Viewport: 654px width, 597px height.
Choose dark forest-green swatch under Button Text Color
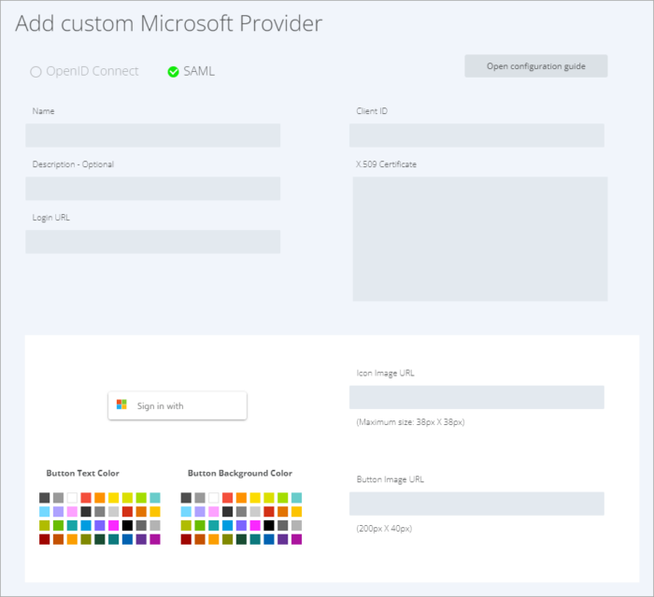(x=100, y=539)
